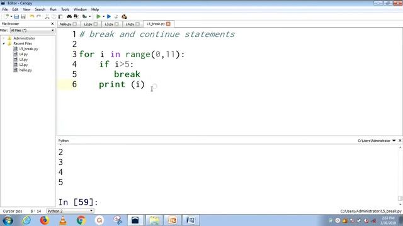
Task: Launch Internet Explorer from the taskbar
Action: tap(26, 220)
